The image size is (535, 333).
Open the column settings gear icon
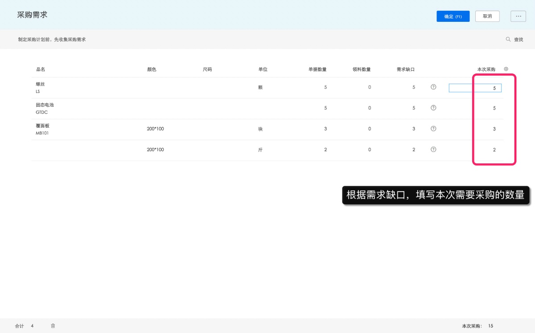click(506, 69)
